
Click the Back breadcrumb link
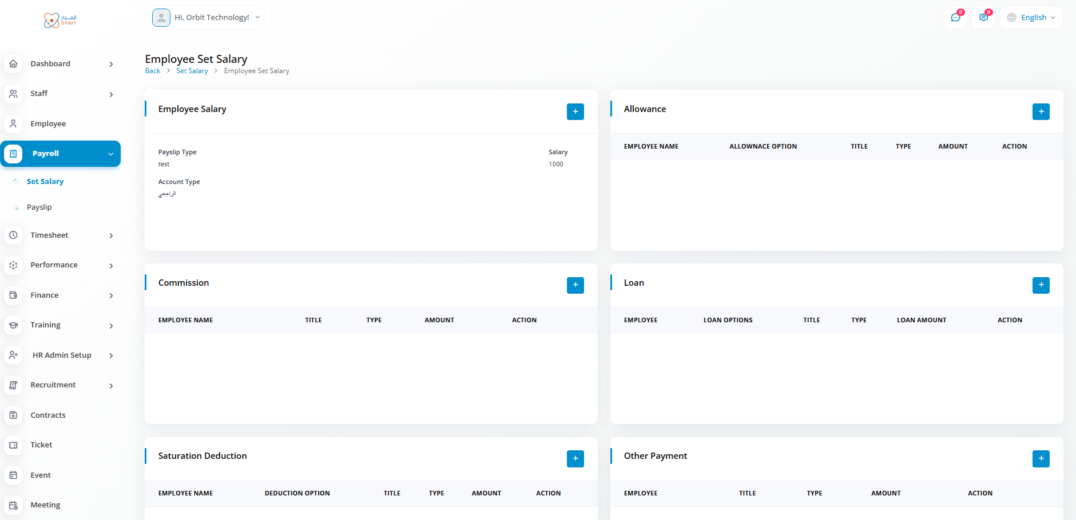(x=152, y=71)
